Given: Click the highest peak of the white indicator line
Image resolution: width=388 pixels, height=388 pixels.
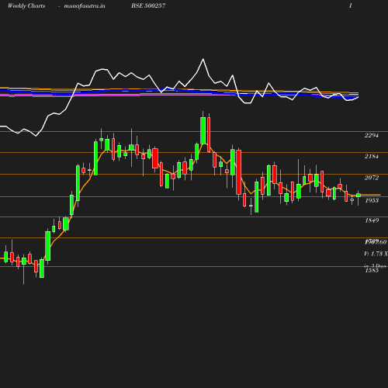Looking at the screenshot, I should click(203, 59).
